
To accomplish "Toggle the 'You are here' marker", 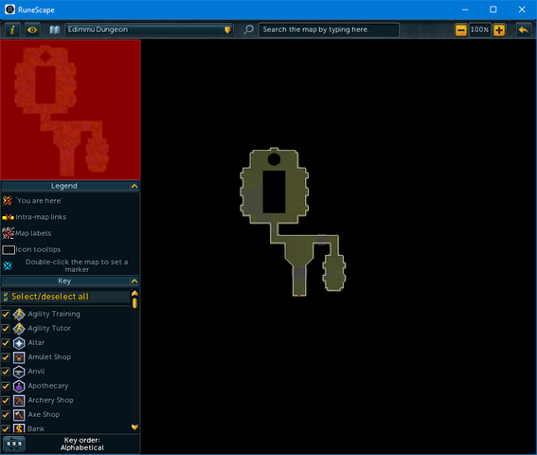I will 8,201.
